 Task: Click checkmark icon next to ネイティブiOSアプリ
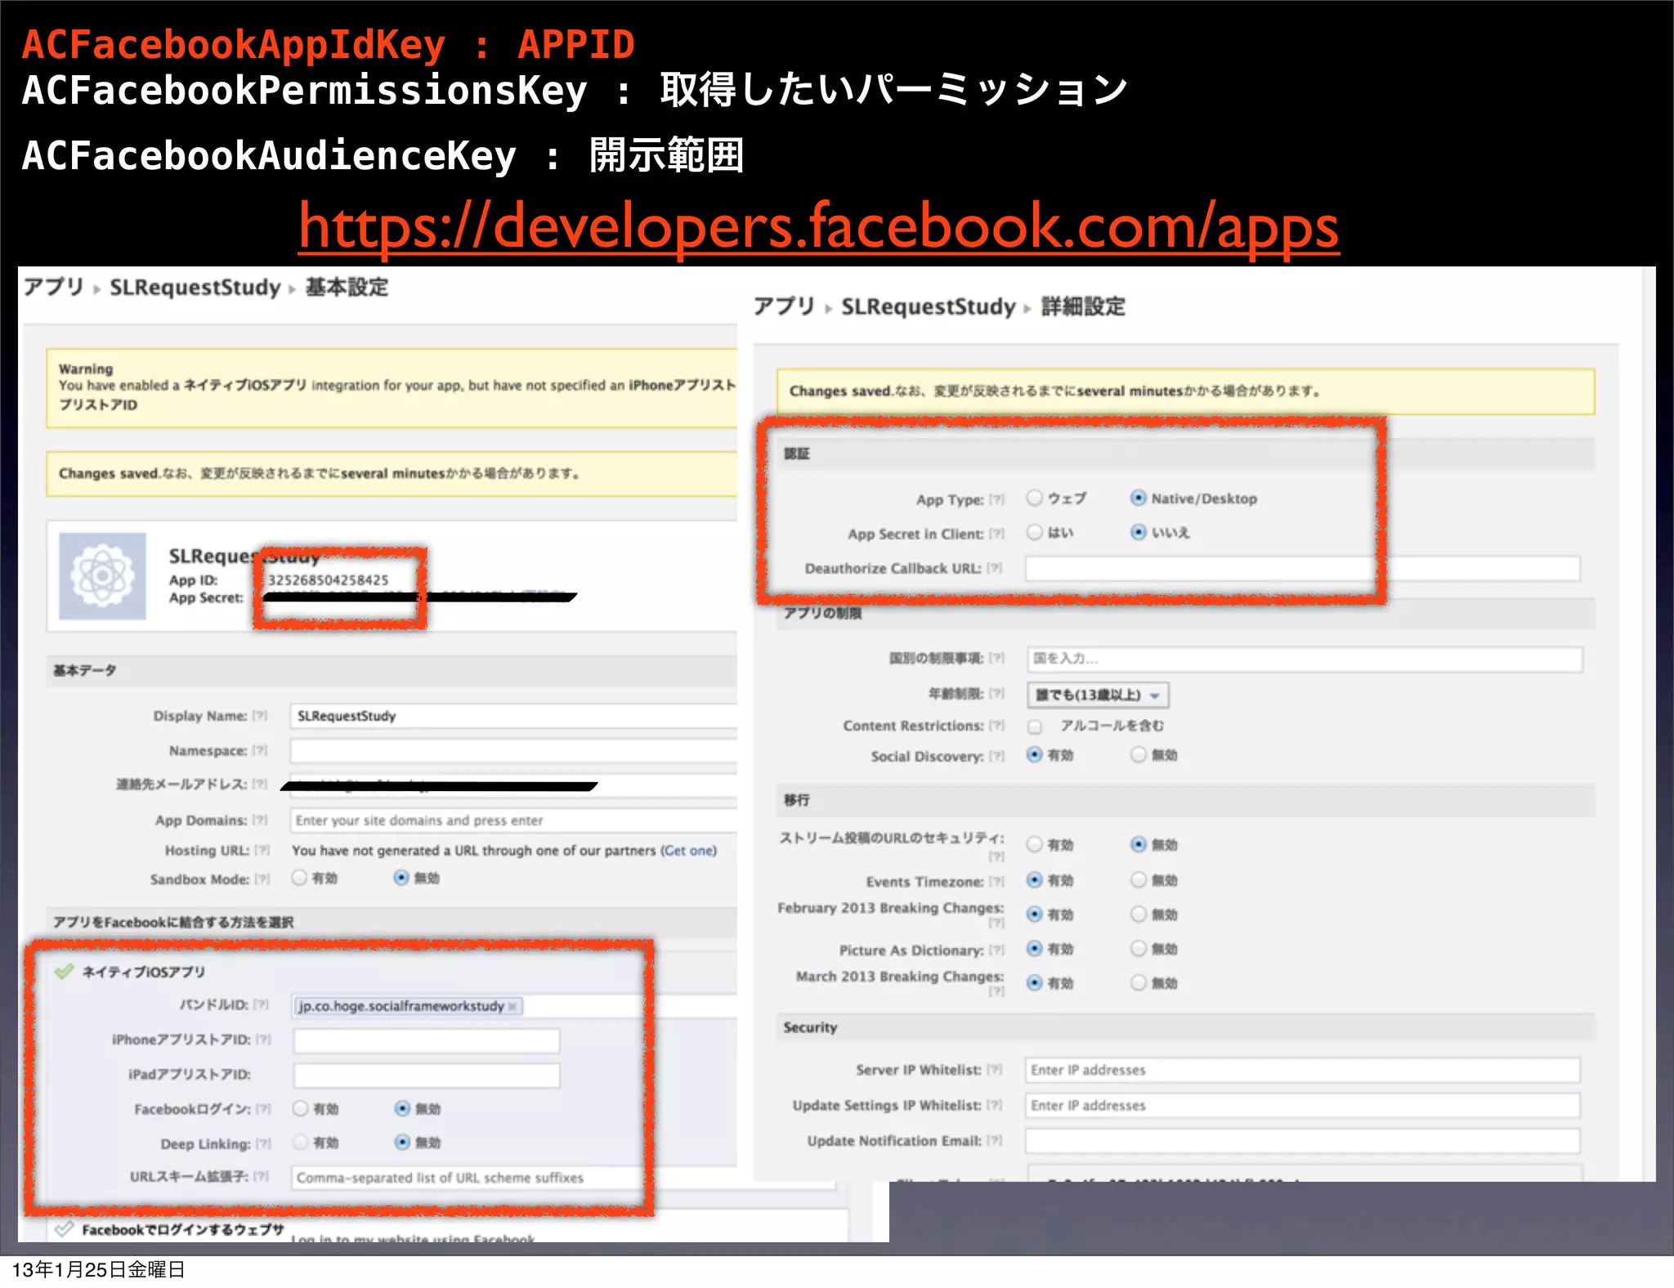[64, 971]
